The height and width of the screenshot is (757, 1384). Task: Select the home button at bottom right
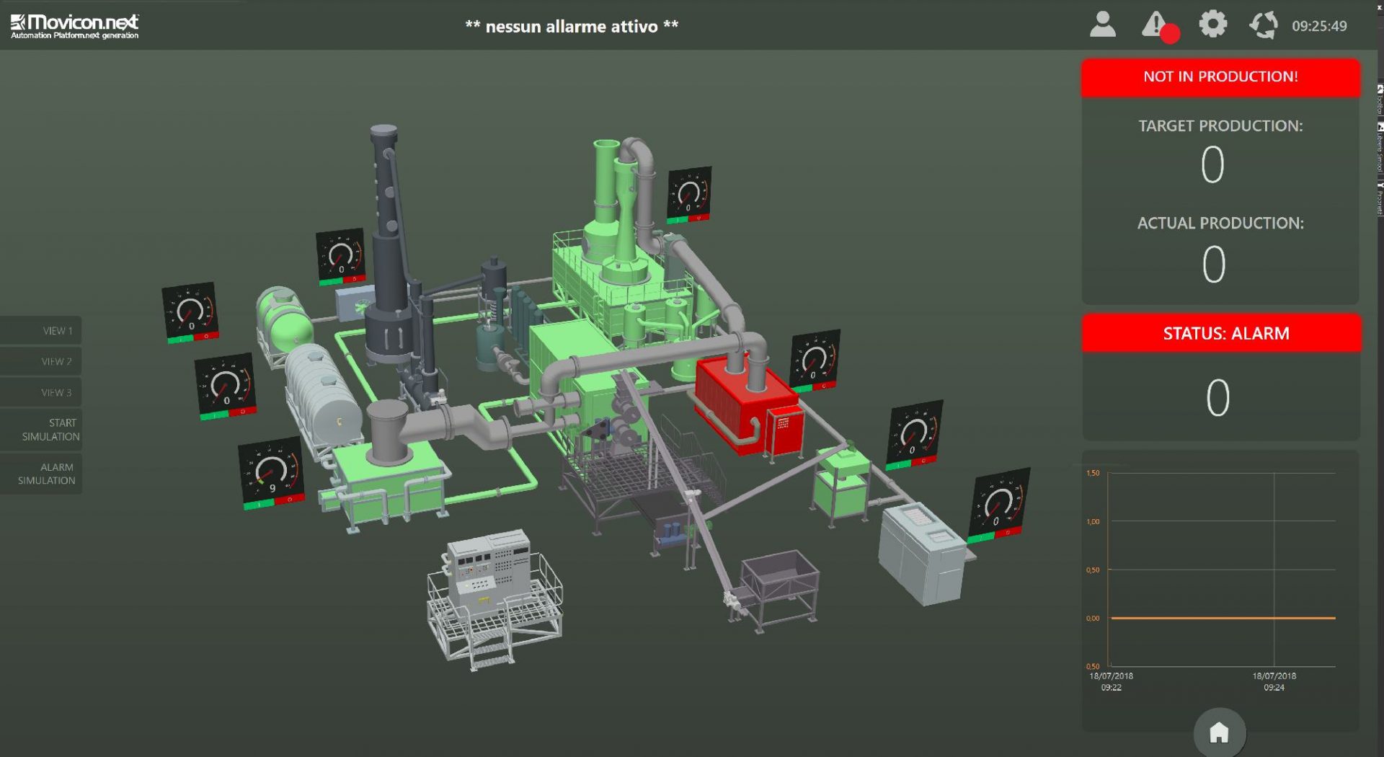[x=1219, y=732]
